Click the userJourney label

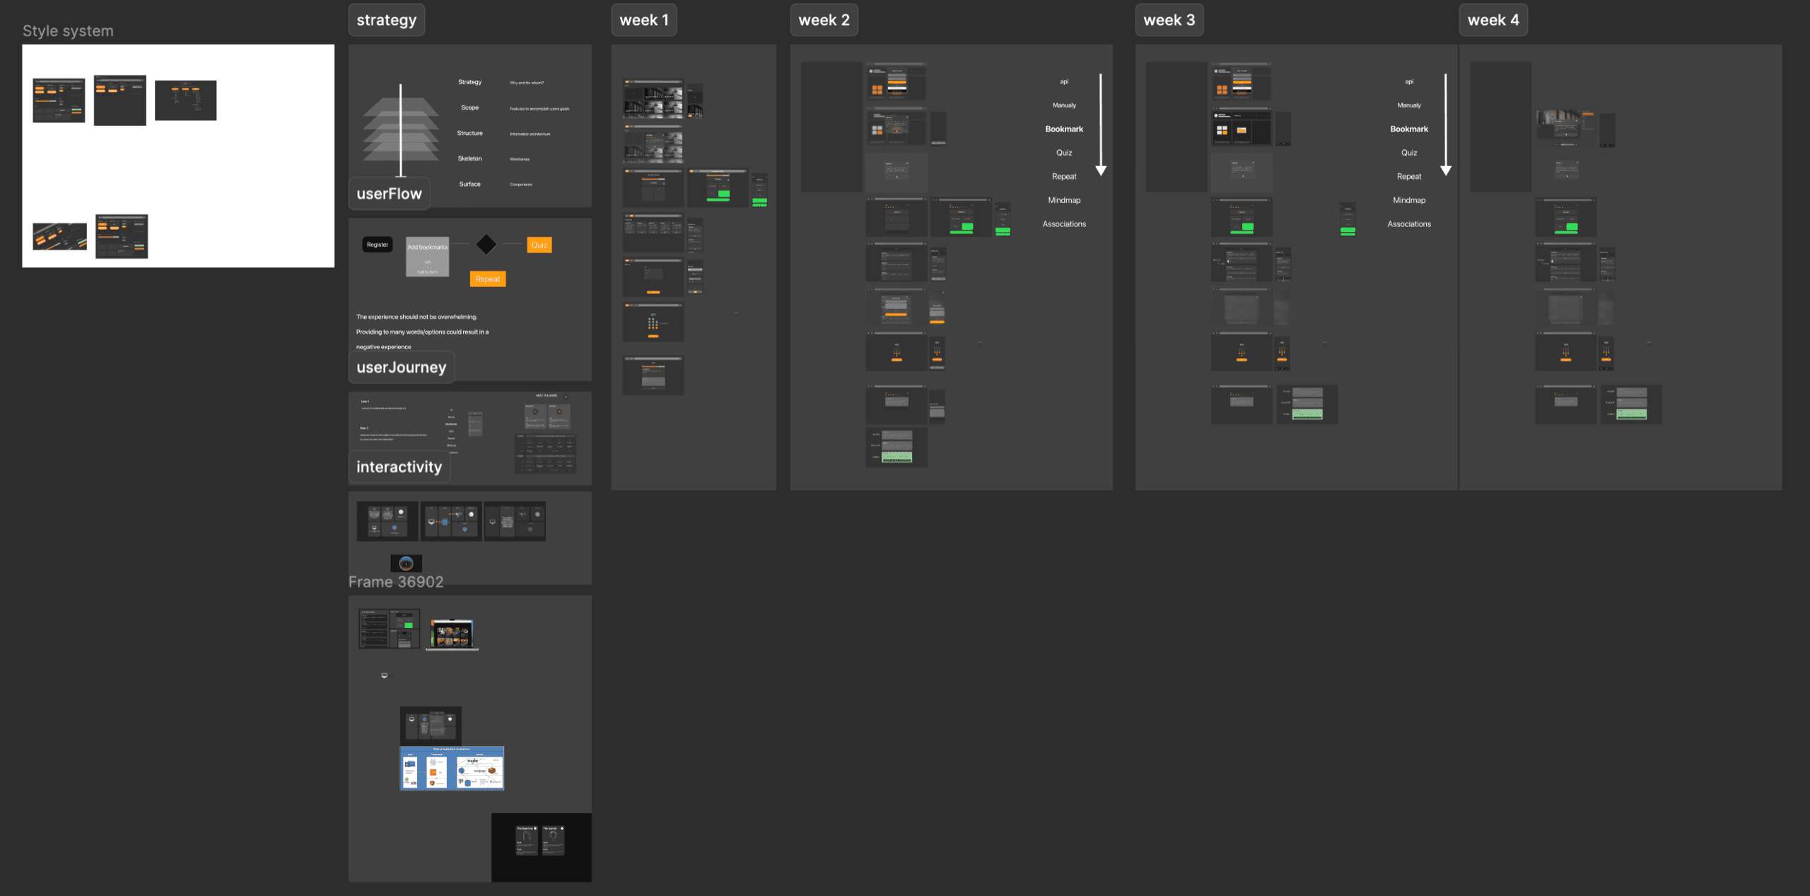pyautogui.click(x=402, y=367)
